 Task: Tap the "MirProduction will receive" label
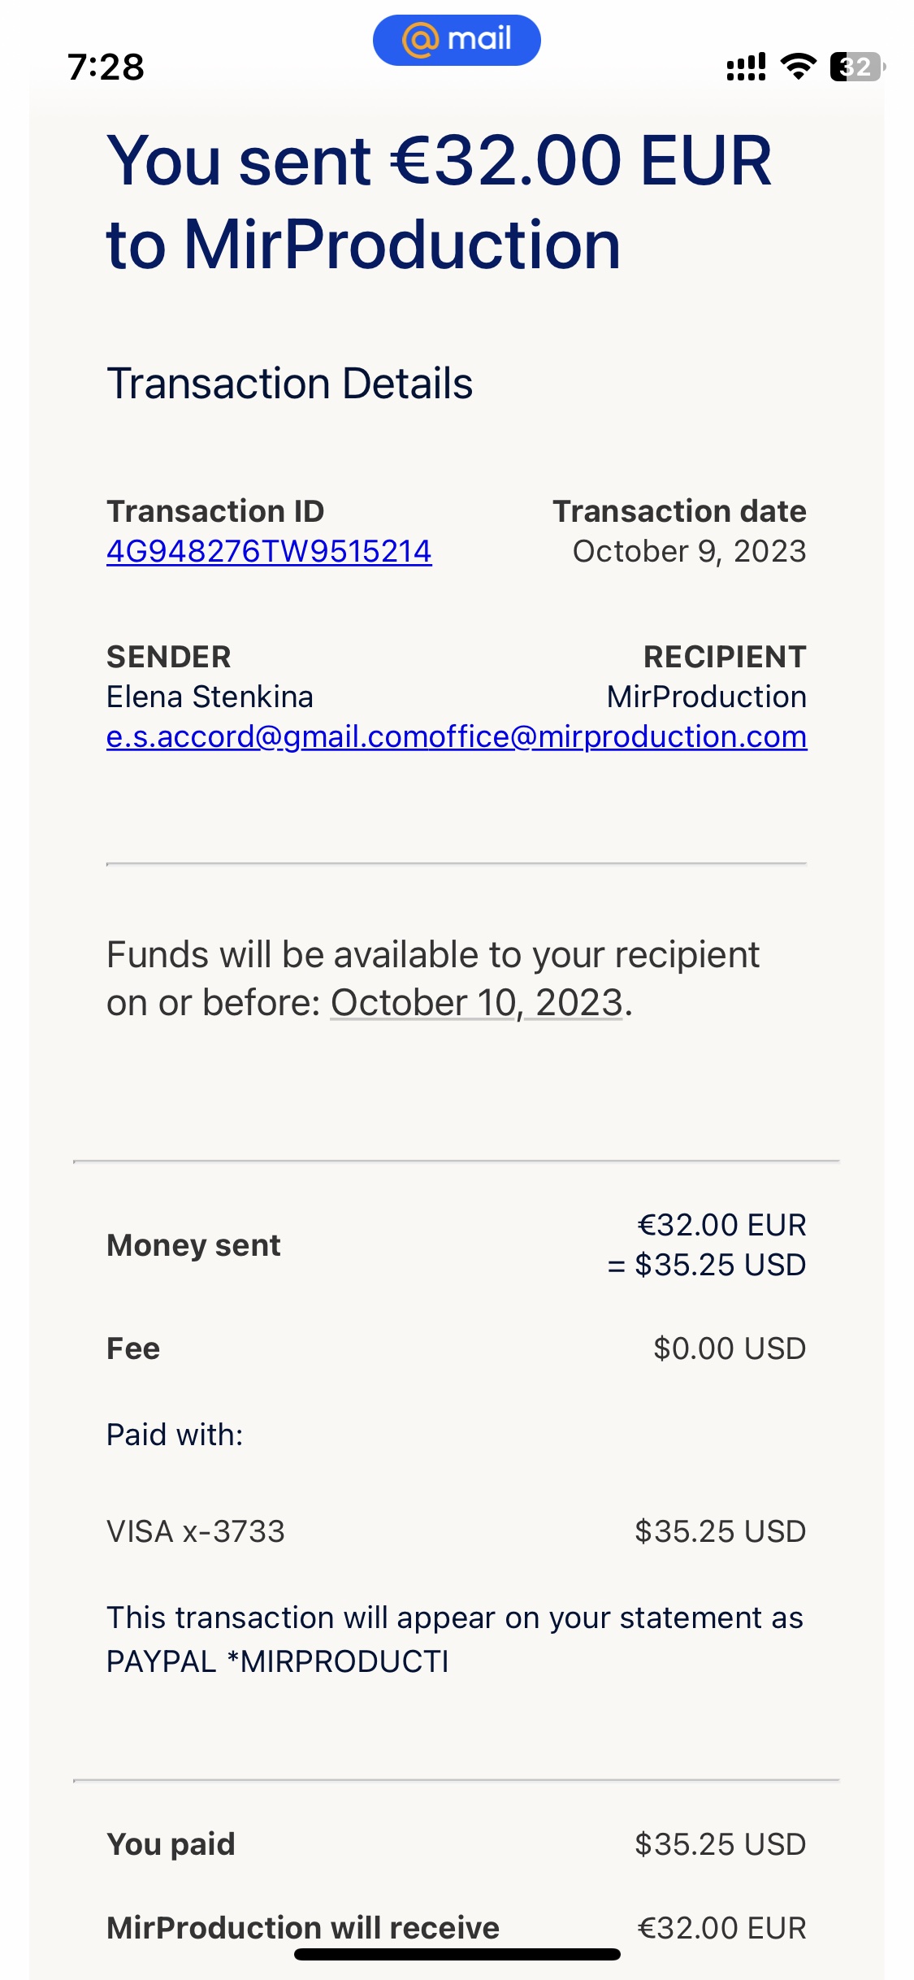coord(303,1927)
